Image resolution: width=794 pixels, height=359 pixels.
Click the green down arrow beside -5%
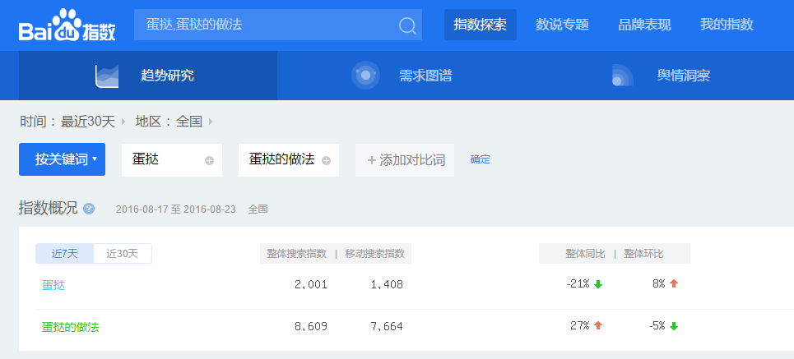click(674, 326)
